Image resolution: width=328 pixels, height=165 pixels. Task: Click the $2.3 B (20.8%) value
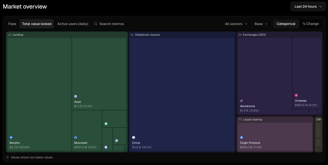(x=19, y=147)
